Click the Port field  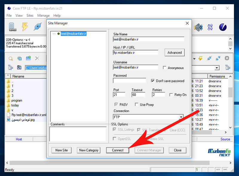pos(119,95)
